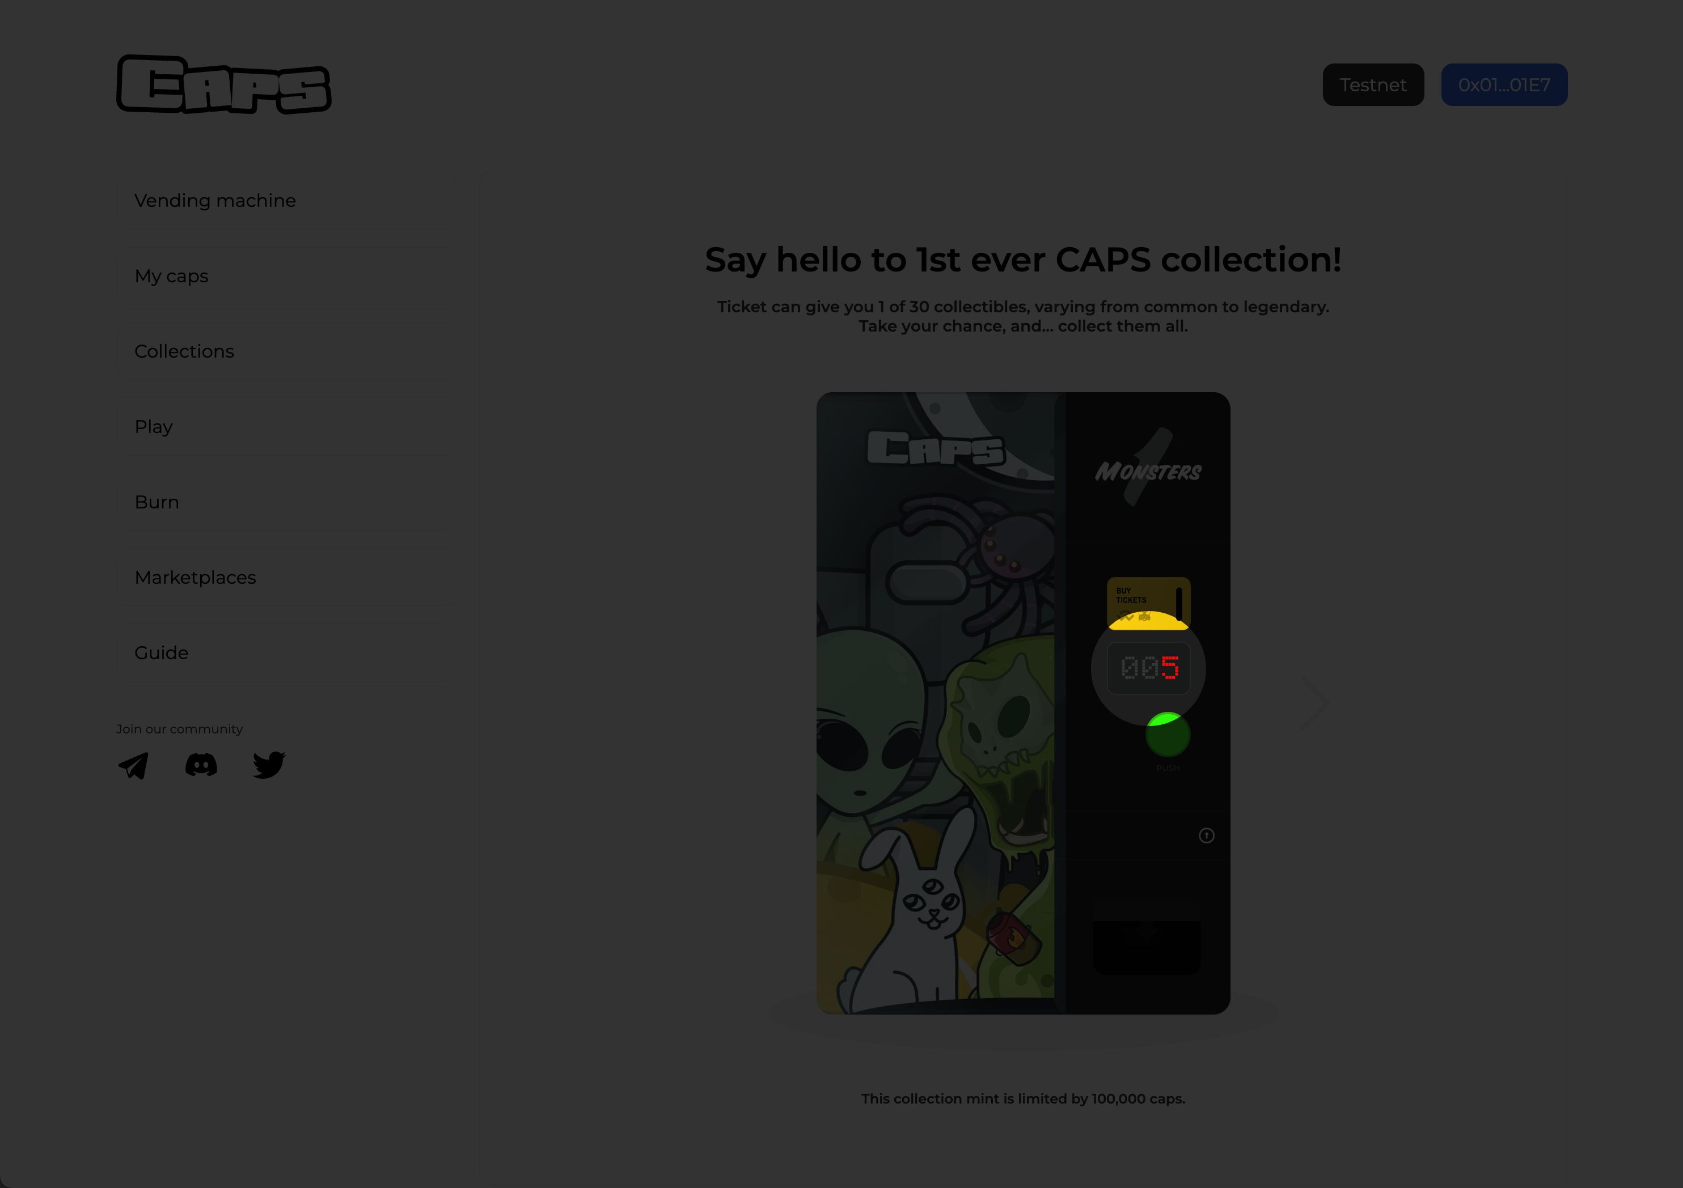Navigate to the Vending machine section
Image resolution: width=1683 pixels, height=1188 pixels.
(x=215, y=201)
